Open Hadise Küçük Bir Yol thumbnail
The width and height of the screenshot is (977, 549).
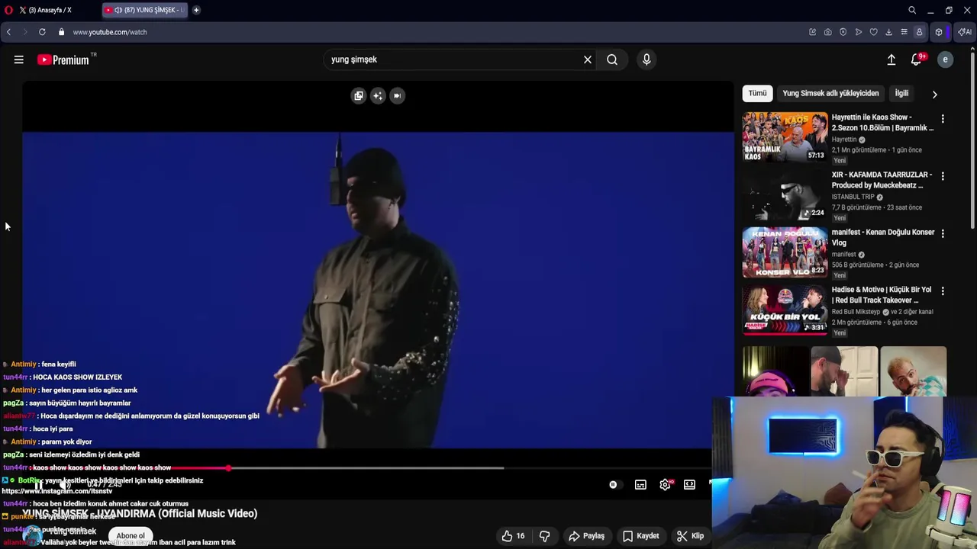[x=785, y=310]
